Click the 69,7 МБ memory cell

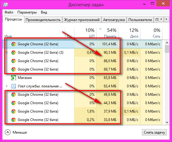107,69
